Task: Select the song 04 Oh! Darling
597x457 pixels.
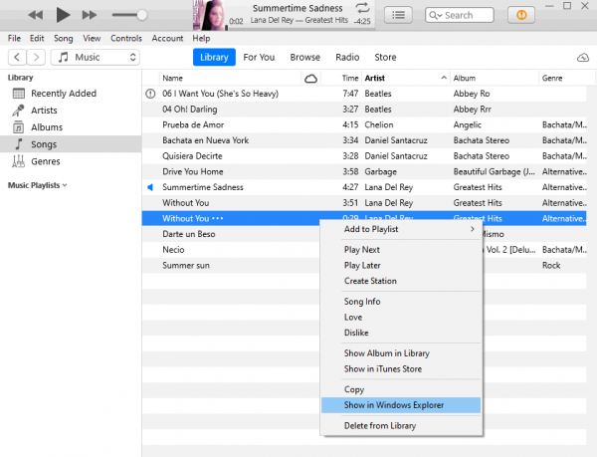Action: (x=364, y=110)
